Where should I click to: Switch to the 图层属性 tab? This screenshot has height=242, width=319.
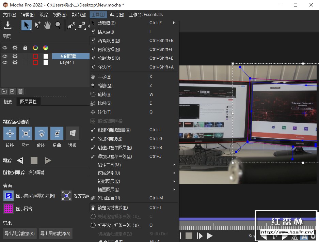pos(28,102)
